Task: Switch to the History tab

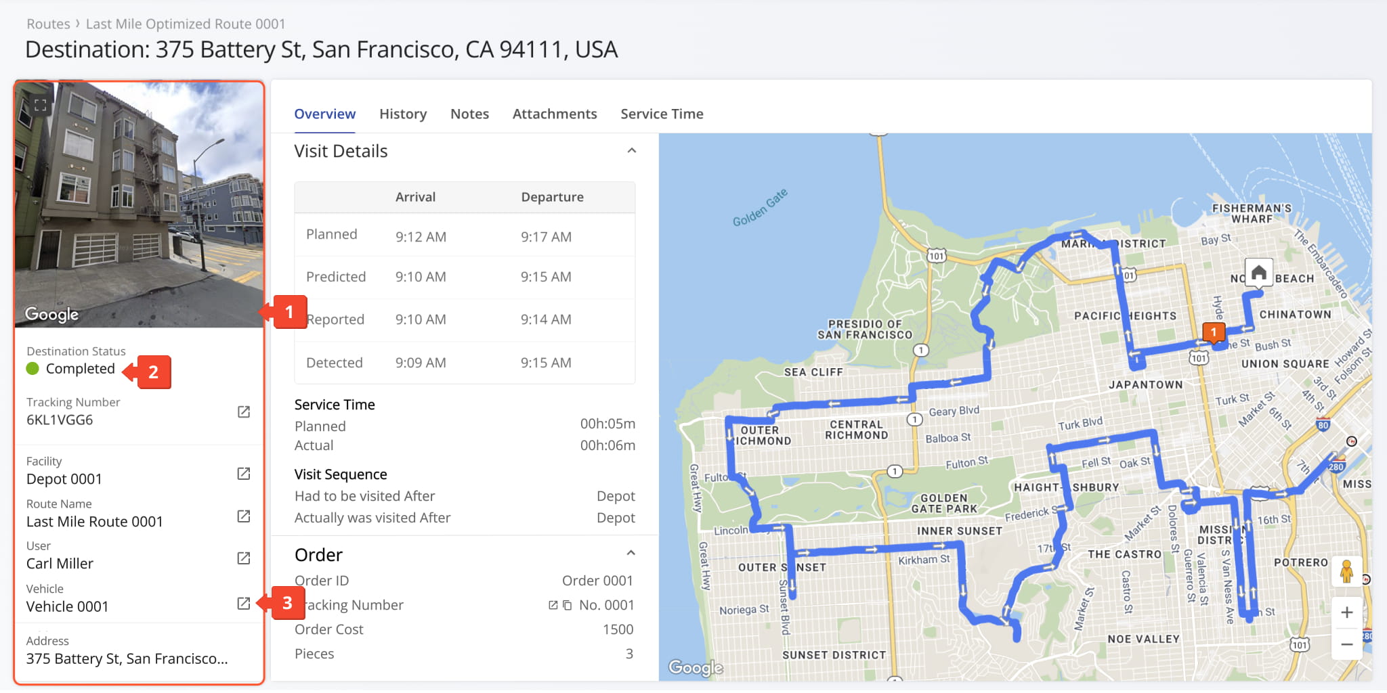Action: coord(403,114)
